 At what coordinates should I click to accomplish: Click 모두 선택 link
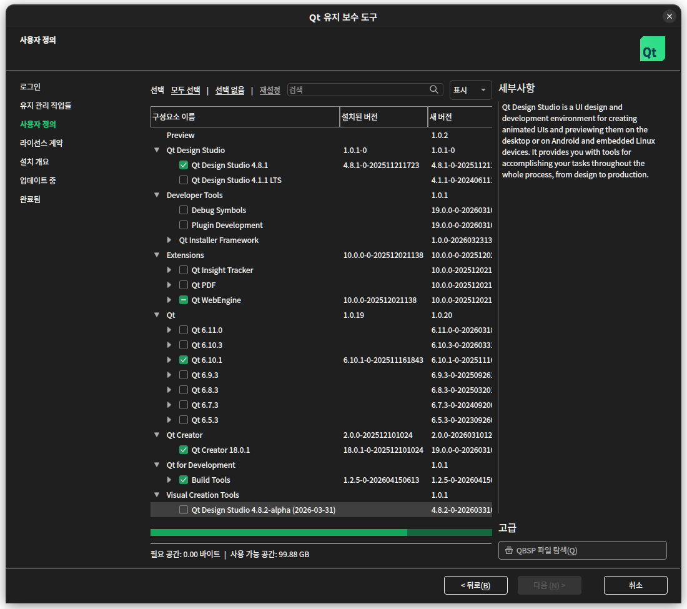tap(185, 90)
